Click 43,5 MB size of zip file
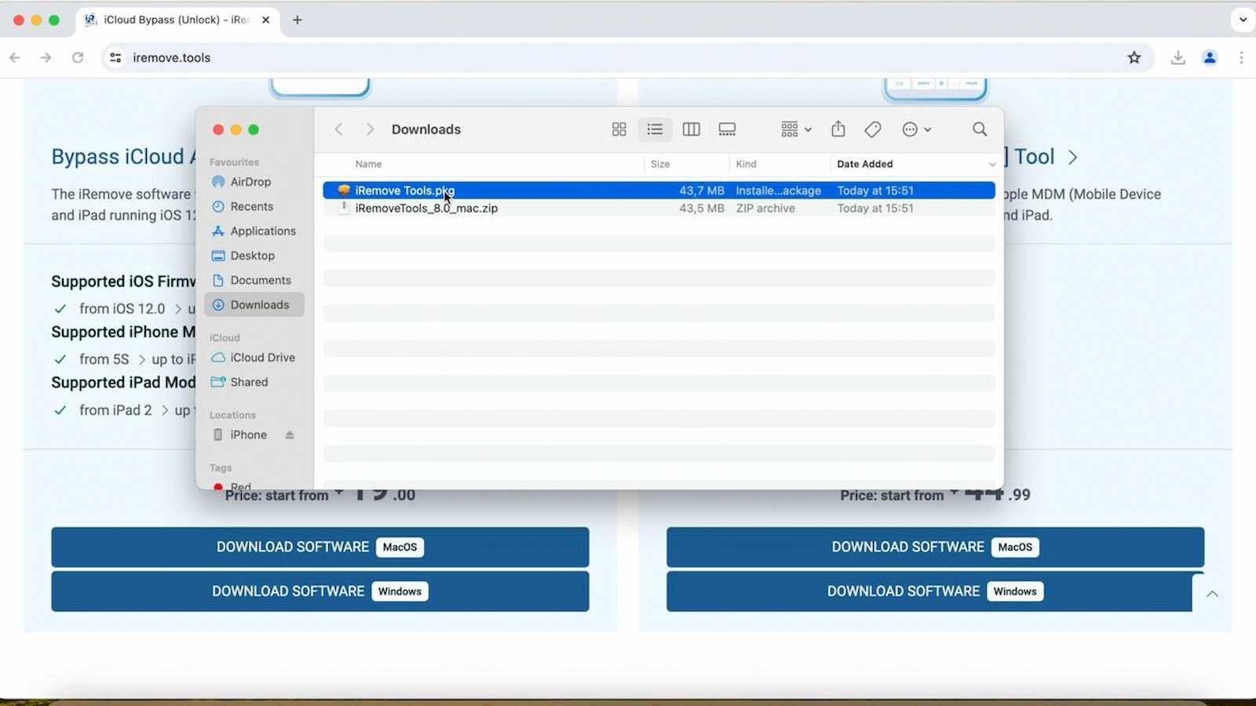The height and width of the screenshot is (706, 1256). point(702,209)
